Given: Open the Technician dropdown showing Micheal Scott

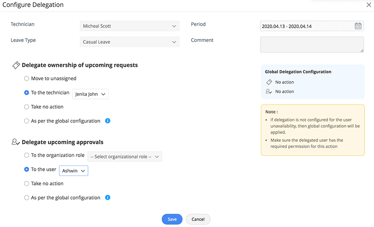Looking at the screenshot, I should (129, 26).
